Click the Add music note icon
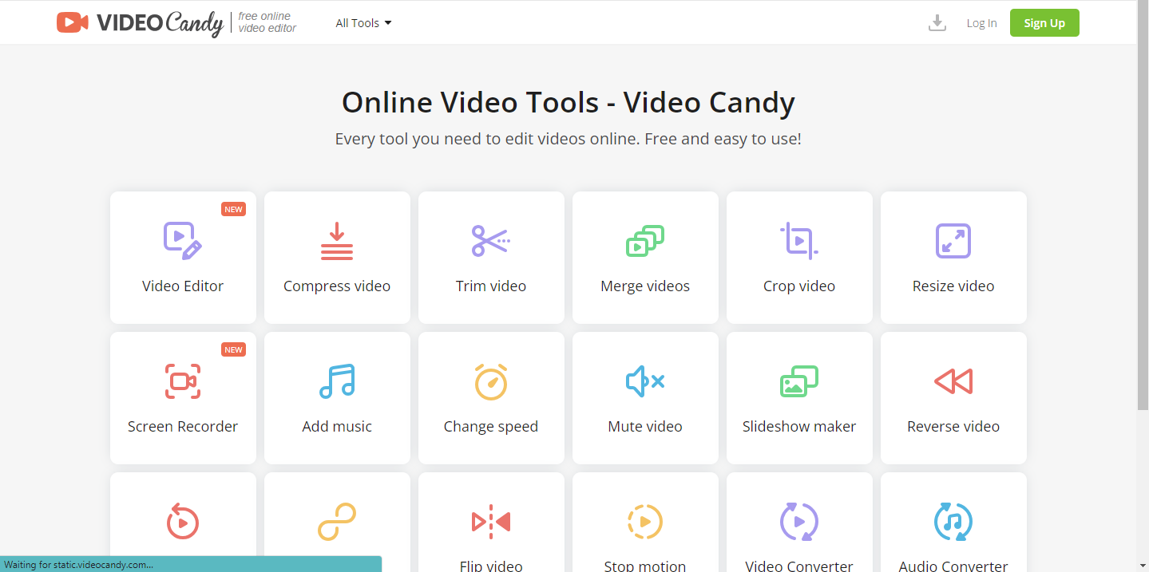The width and height of the screenshot is (1149, 572). pos(337,381)
